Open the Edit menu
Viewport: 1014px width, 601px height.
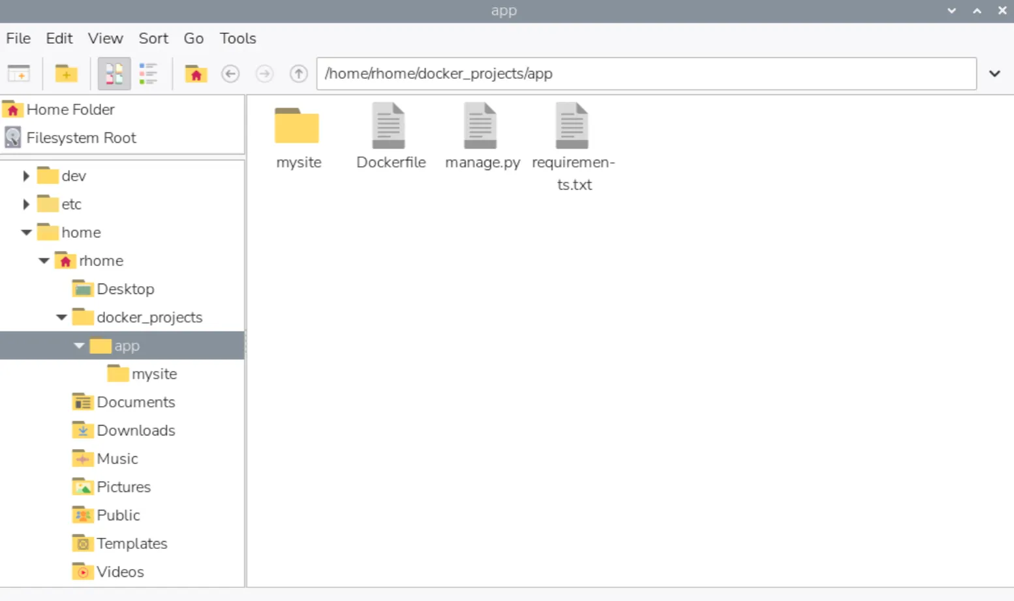[59, 38]
